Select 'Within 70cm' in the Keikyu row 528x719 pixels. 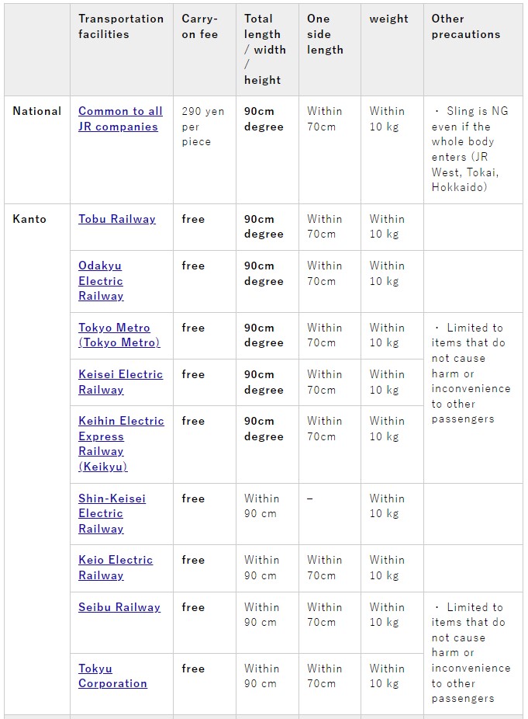[324, 429]
